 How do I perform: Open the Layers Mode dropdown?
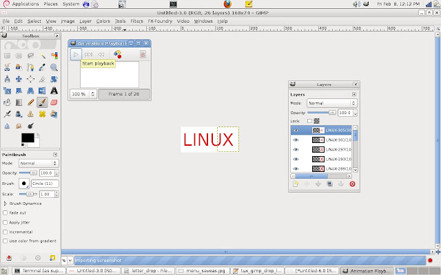[332, 103]
